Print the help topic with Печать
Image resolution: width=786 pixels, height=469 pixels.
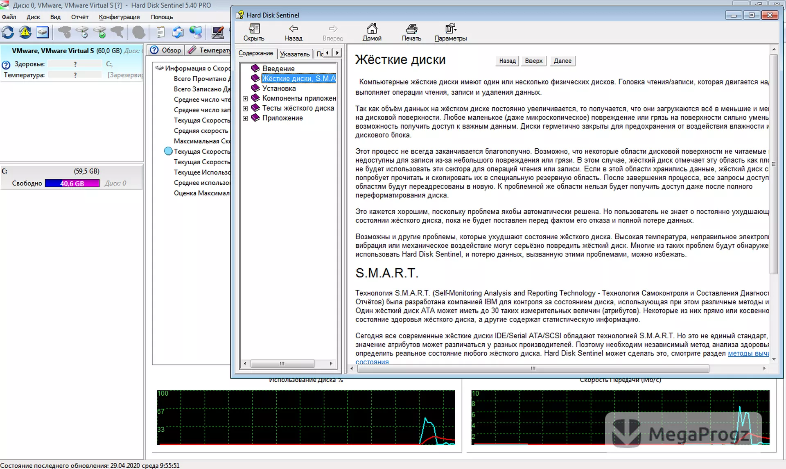click(411, 32)
